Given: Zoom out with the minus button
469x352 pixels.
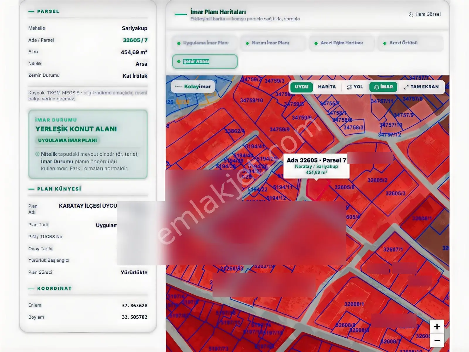Looking at the screenshot, I should pos(437,340).
